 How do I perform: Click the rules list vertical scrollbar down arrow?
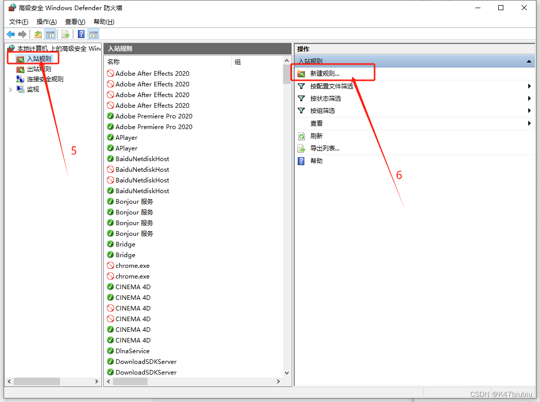[x=287, y=373]
